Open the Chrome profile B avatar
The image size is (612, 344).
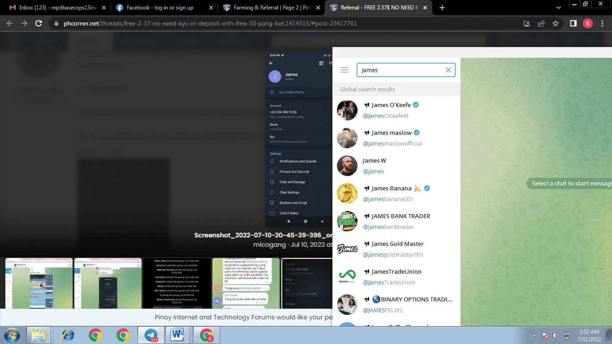[x=587, y=23]
